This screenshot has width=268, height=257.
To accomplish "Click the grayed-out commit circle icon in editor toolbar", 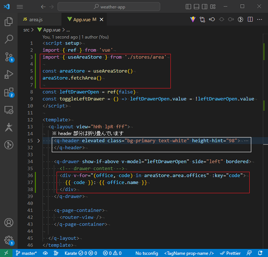I will point(221,19).
